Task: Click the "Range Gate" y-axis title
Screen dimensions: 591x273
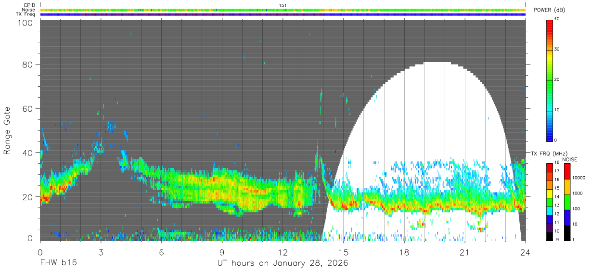Action: 7,130
